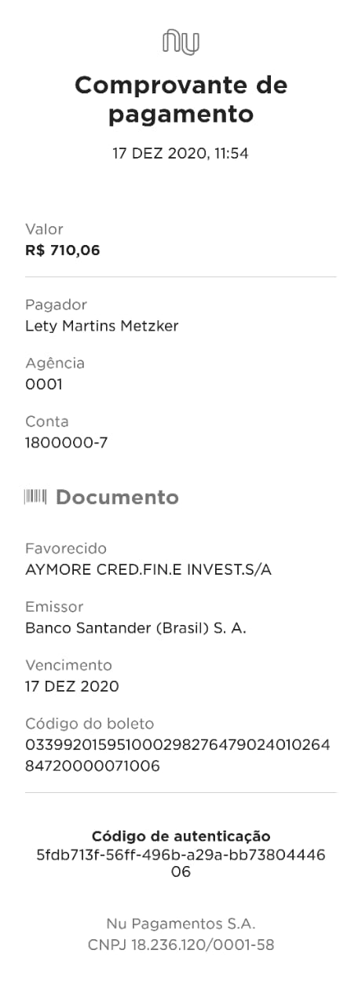Select payer name Lety Martins Metzker

(102, 326)
